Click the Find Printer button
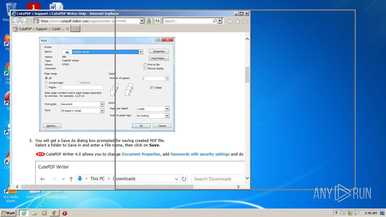This screenshot has height=217, width=386. point(159,58)
